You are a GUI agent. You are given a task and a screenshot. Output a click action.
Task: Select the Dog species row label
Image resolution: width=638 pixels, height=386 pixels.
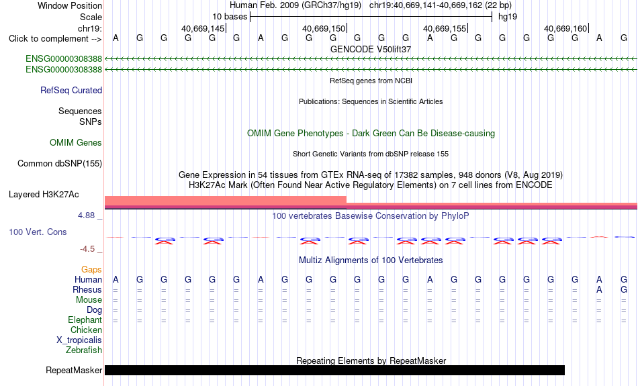click(x=95, y=310)
